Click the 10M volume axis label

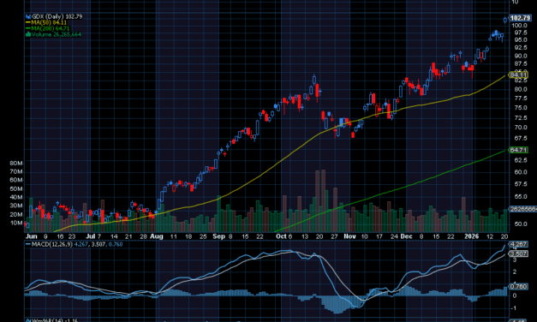[16, 223]
